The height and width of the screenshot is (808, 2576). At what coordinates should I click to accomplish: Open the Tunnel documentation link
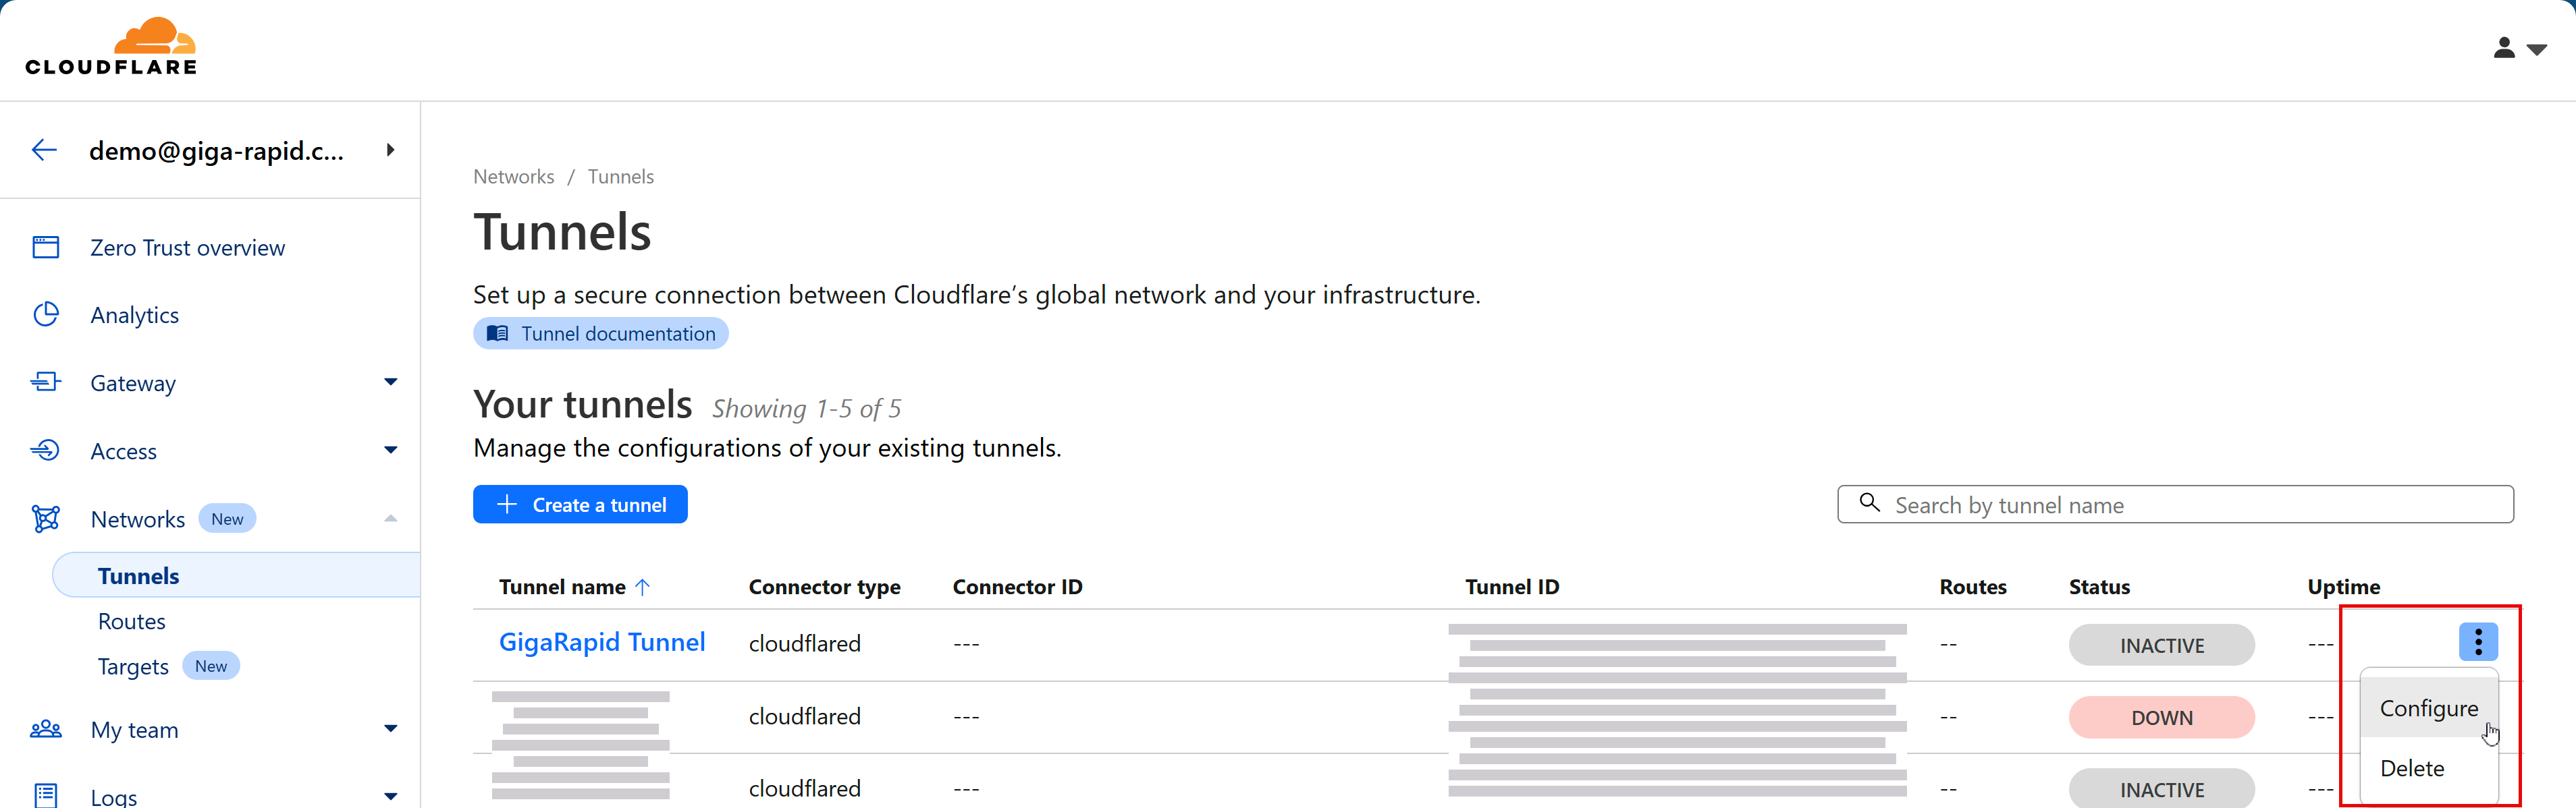(601, 334)
